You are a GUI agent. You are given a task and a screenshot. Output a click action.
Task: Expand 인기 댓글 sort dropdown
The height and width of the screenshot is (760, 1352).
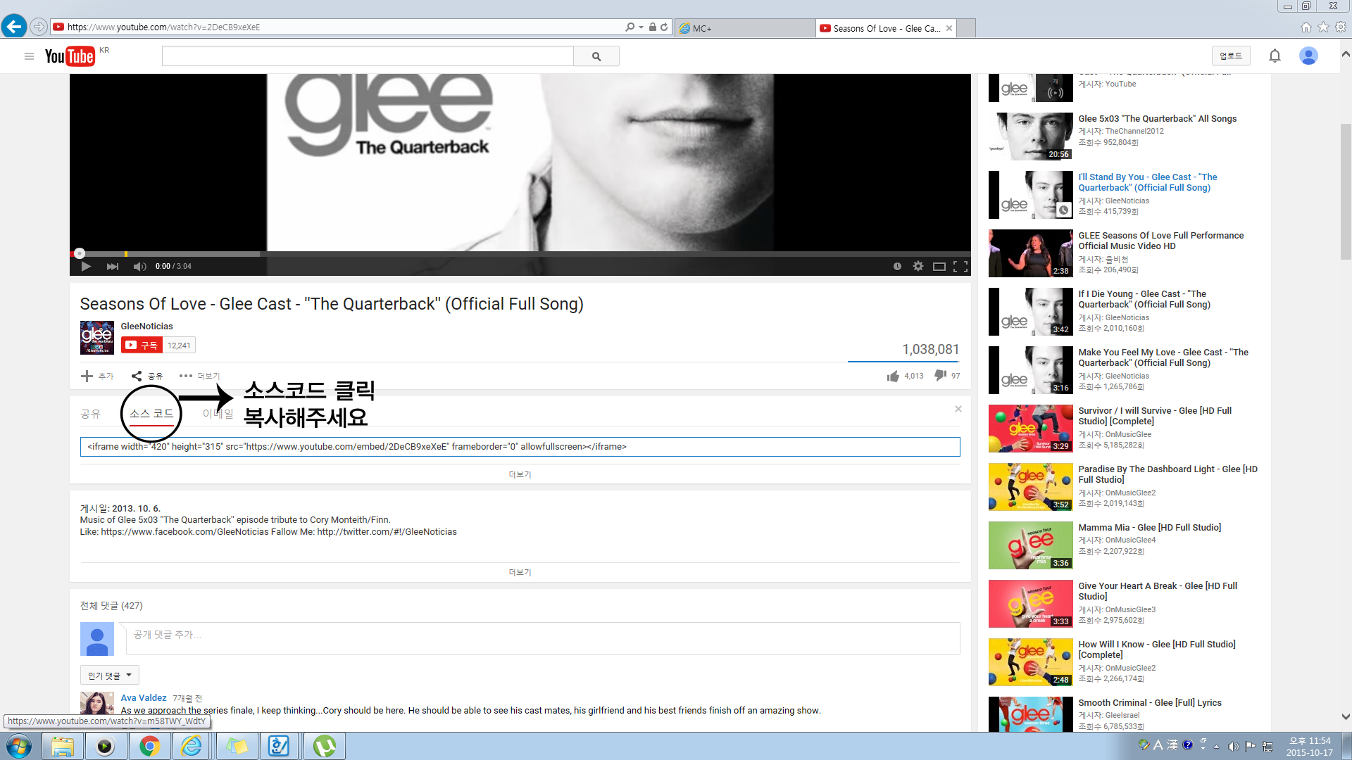coord(109,676)
